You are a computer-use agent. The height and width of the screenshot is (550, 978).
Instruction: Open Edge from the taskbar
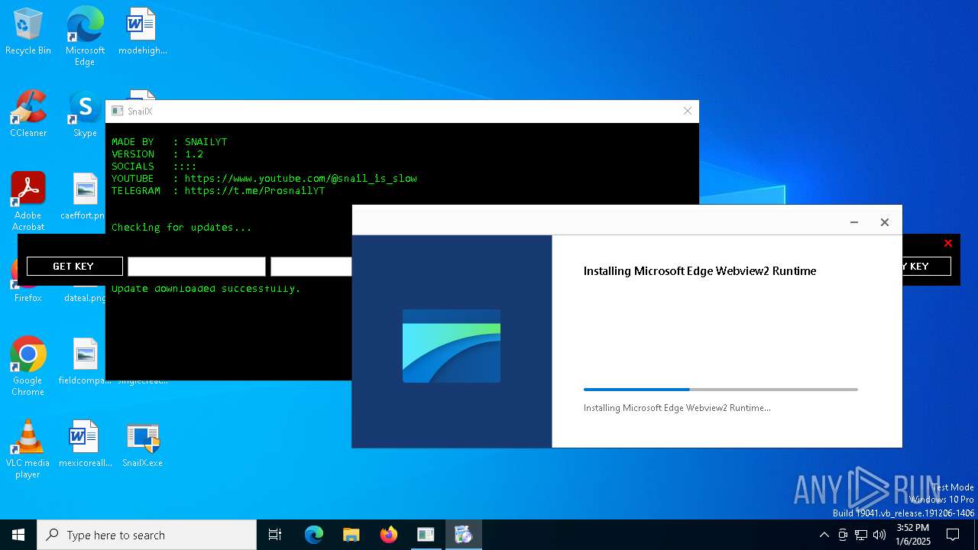coord(314,535)
